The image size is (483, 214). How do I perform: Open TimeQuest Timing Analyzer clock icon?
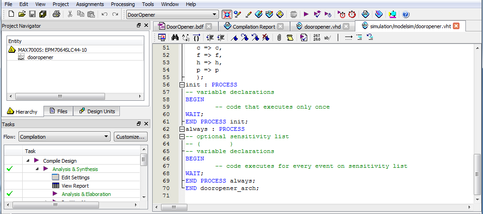[352, 14]
